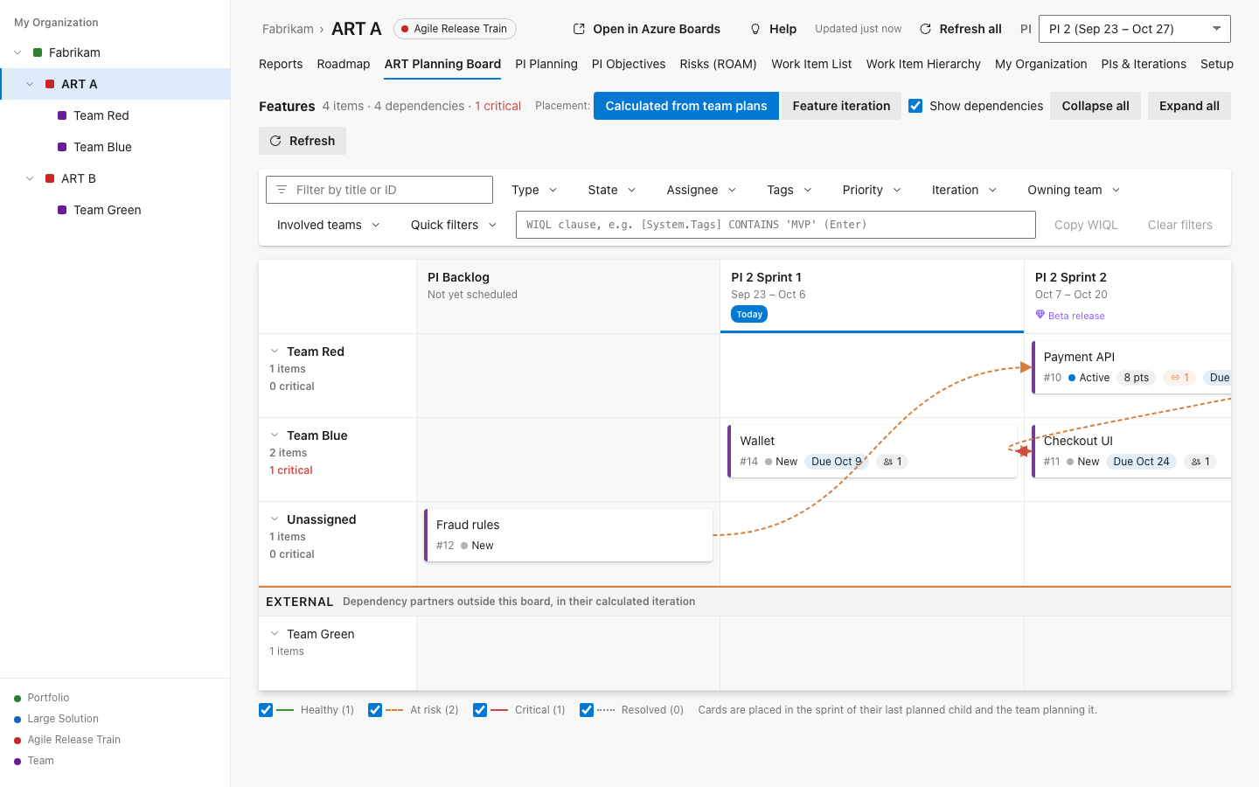Toggle the Healthy (1) legend checkbox
1259x787 pixels.
coord(266,710)
